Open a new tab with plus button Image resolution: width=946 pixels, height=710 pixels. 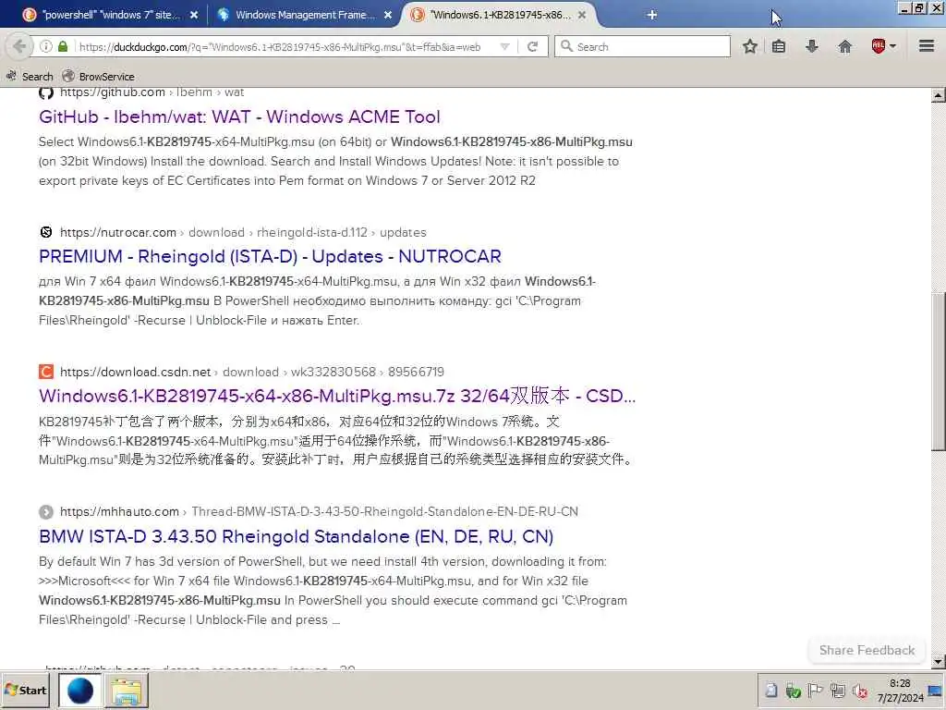651,15
